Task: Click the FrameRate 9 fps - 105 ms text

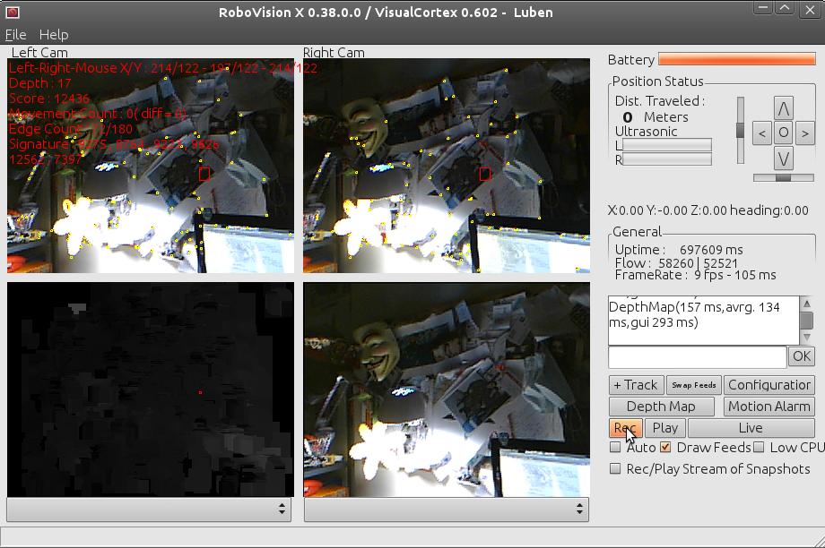Action: [x=695, y=275]
